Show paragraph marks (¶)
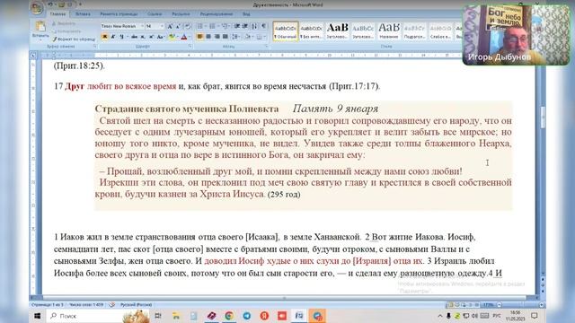The height and width of the screenshot is (323, 575). (x=263, y=26)
